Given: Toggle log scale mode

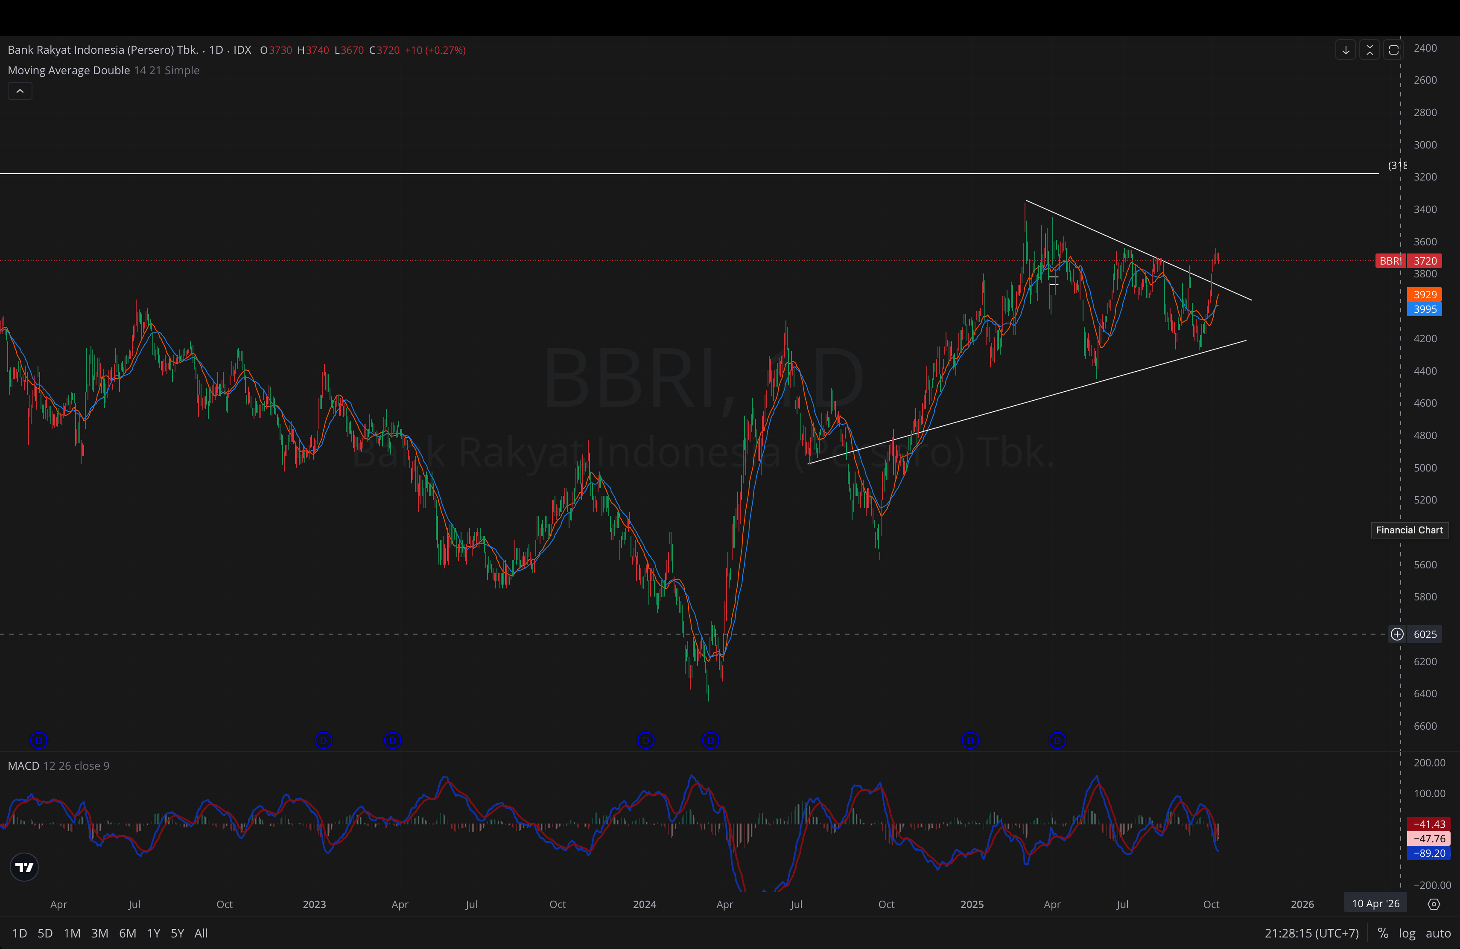Looking at the screenshot, I should pyautogui.click(x=1407, y=933).
